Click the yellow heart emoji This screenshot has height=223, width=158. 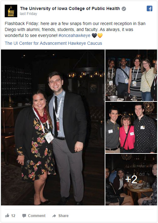(x=100, y=35)
